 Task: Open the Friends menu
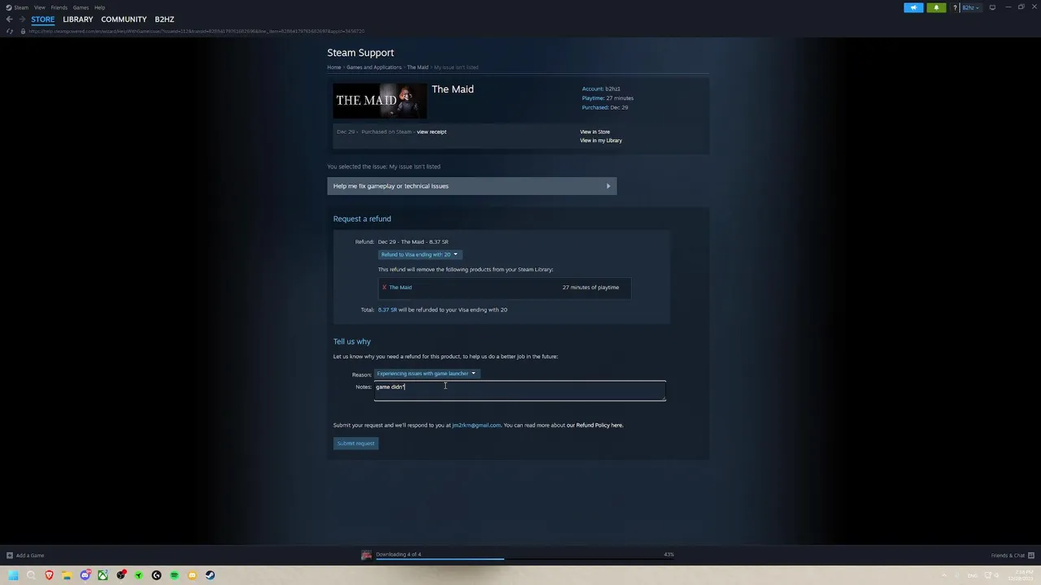pyautogui.click(x=59, y=7)
